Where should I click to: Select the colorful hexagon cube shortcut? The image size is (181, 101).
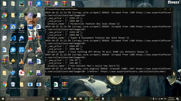(x=56, y=4)
